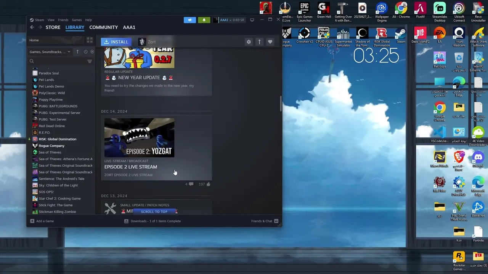Select Red Dead Online in library

(x=51, y=126)
